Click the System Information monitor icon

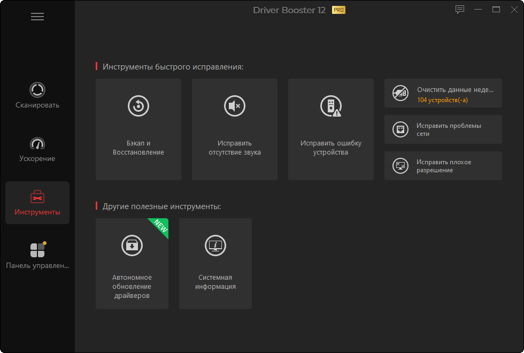coord(215,245)
